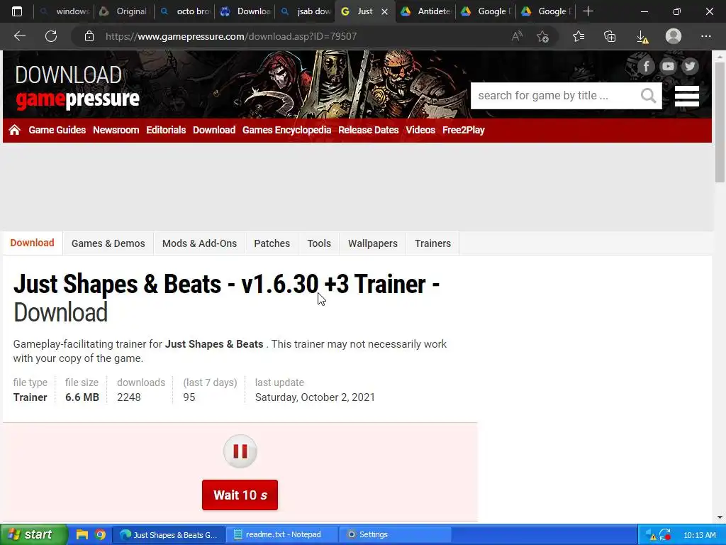
Task: Launch Chrome from quick launch
Action: pos(100,534)
